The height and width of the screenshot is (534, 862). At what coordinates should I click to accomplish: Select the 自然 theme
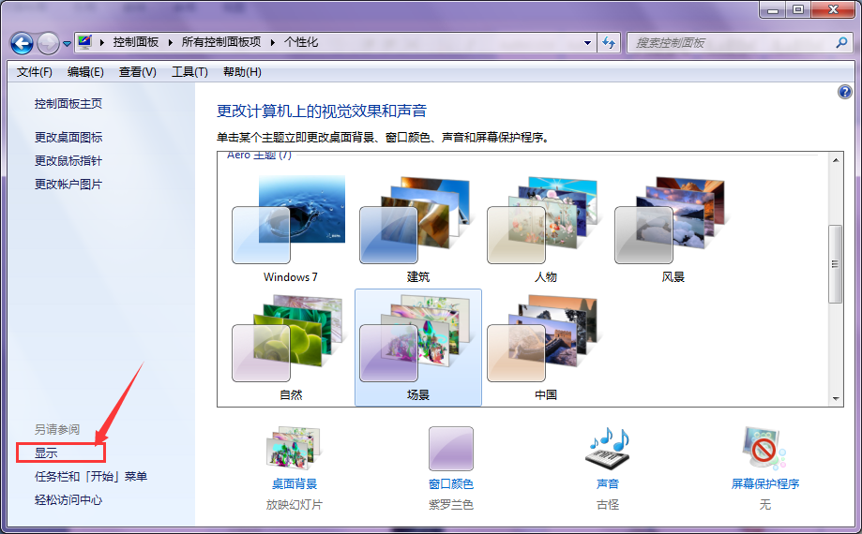pyautogui.click(x=290, y=347)
